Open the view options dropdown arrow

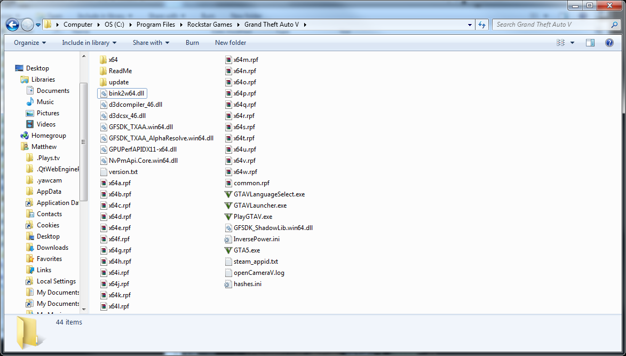click(x=572, y=43)
